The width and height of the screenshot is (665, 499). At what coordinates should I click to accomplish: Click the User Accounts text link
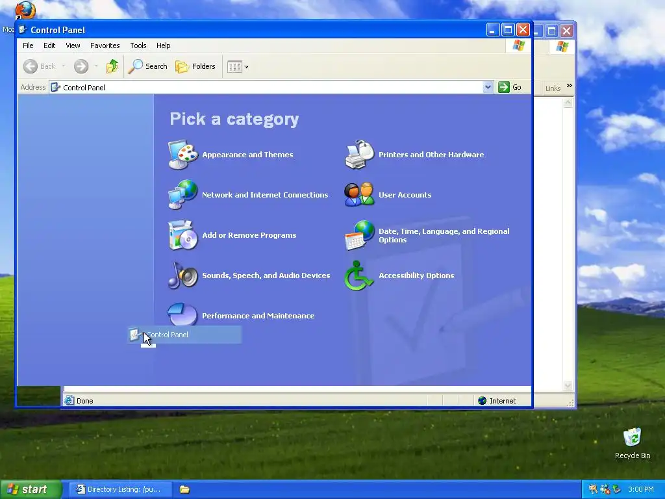click(x=405, y=195)
